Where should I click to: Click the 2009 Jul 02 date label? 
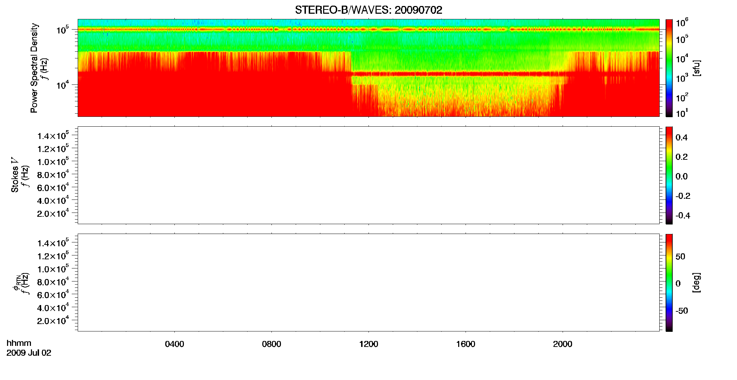point(29,353)
